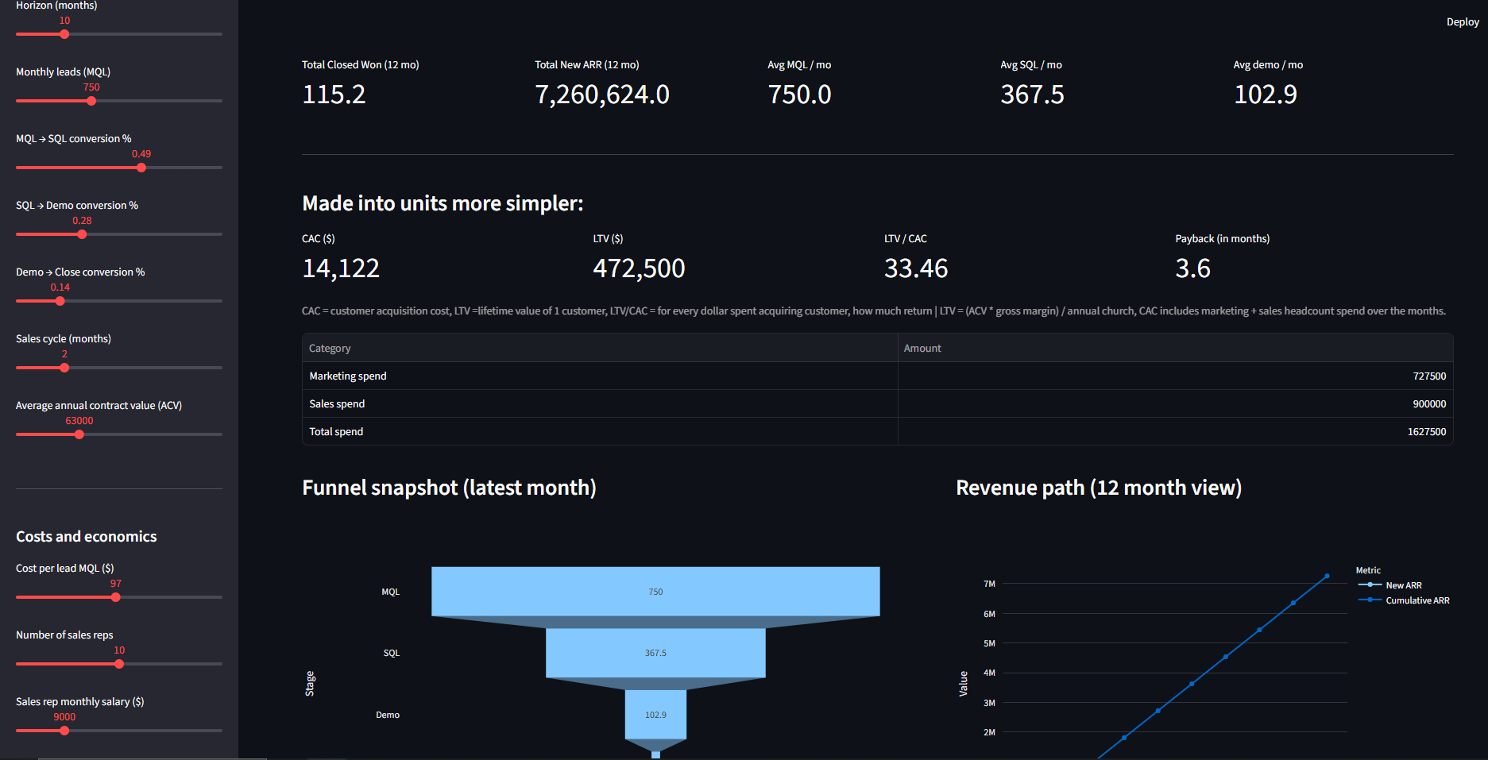
Task: Click the MQL funnel bar showing 750
Action: 655,592
